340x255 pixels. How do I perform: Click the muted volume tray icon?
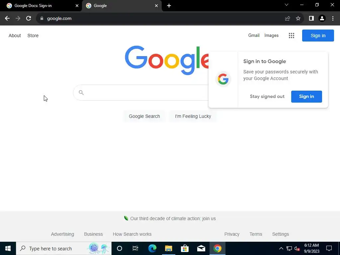point(297,248)
